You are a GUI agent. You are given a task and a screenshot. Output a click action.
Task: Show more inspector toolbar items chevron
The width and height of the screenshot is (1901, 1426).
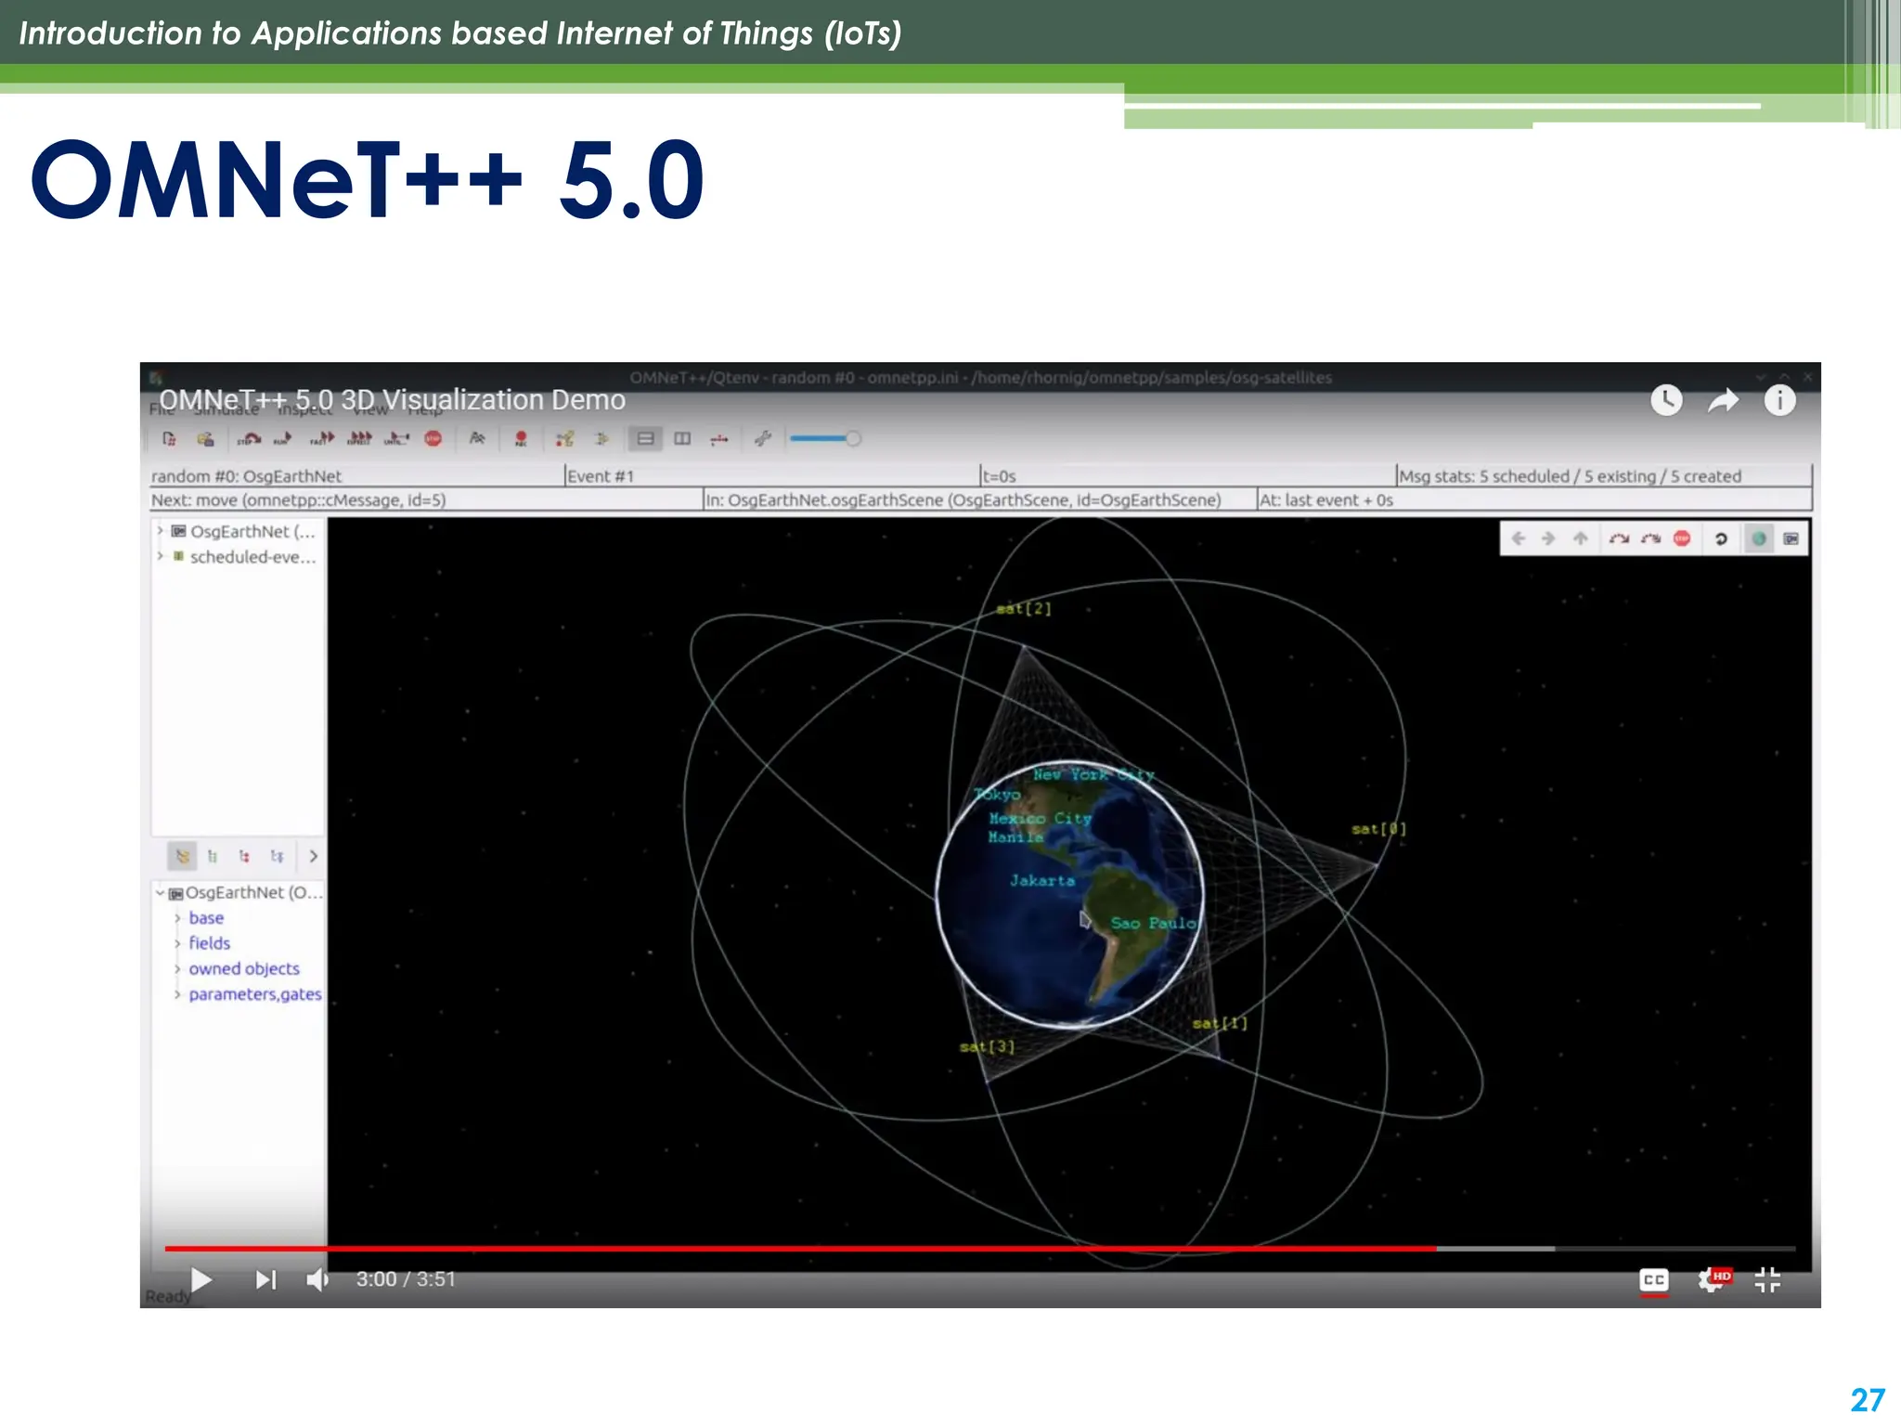coord(314,856)
